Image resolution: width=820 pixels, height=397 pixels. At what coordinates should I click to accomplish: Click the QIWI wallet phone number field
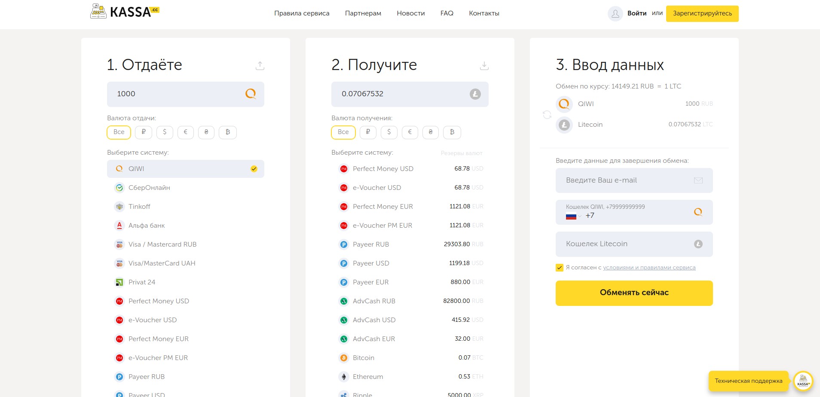pos(634,212)
